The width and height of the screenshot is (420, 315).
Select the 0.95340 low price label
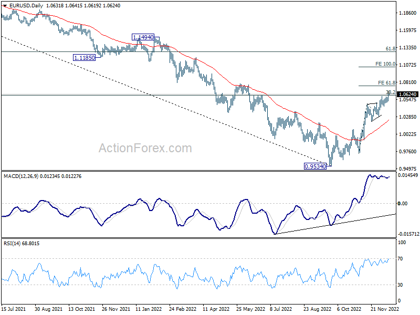[316, 166]
